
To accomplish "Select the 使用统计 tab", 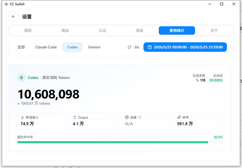I will tap(177, 30).
